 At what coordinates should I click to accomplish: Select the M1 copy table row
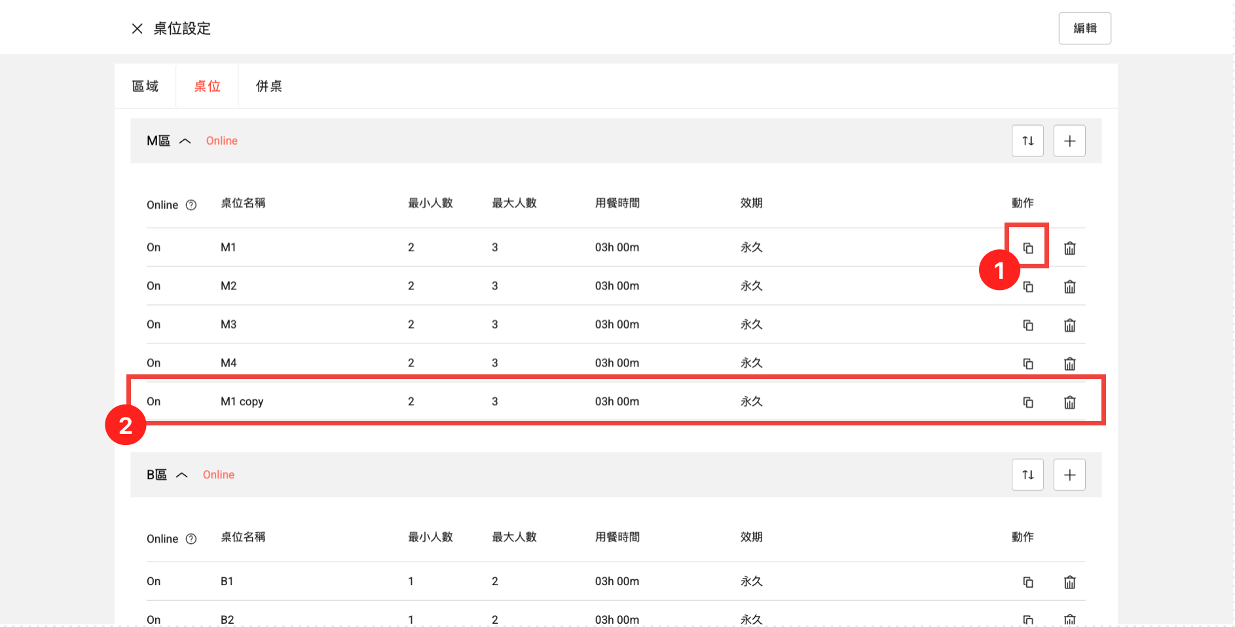coord(242,402)
